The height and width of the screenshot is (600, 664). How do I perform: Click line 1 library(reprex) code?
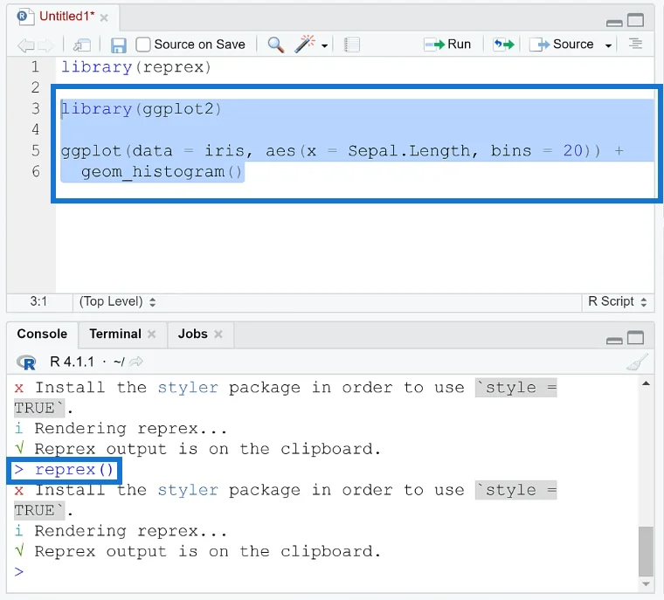pos(136,67)
